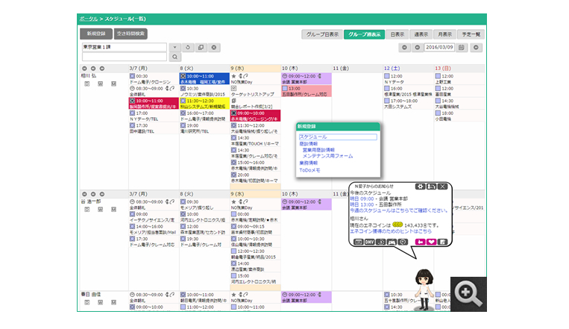This screenshot has height=329, width=569.
Task: Click the 東京営業1課 group field
Action: pos(124,47)
